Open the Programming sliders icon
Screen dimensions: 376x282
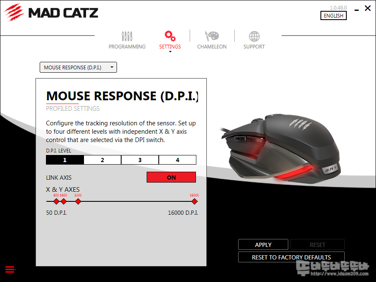127,36
